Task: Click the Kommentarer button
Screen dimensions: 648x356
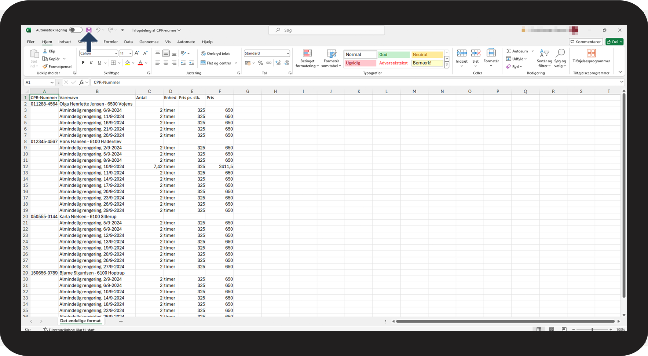Action: pos(586,42)
